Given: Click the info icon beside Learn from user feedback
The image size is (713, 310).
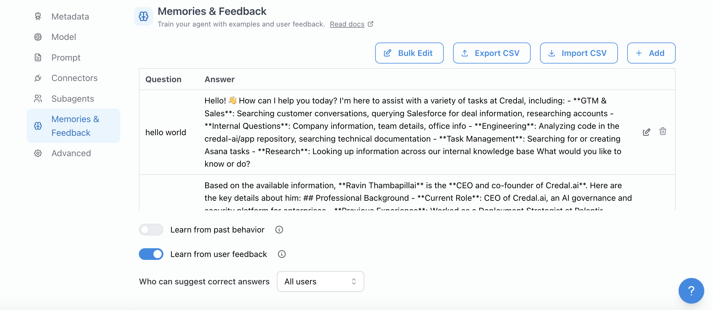Looking at the screenshot, I should 282,254.
